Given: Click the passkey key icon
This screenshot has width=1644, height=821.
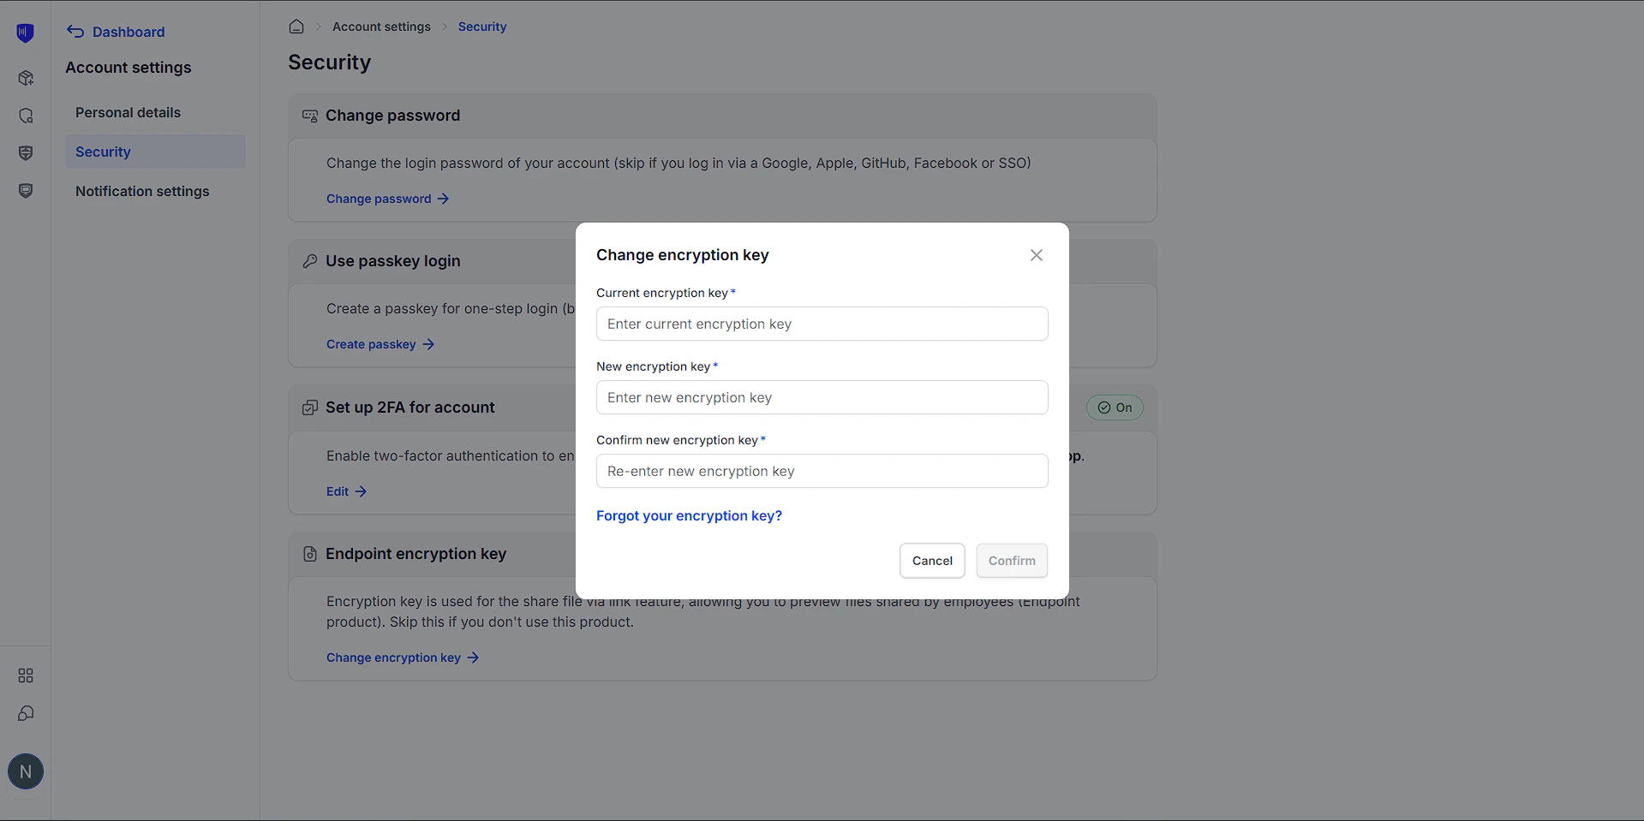Looking at the screenshot, I should click(x=310, y=261).
